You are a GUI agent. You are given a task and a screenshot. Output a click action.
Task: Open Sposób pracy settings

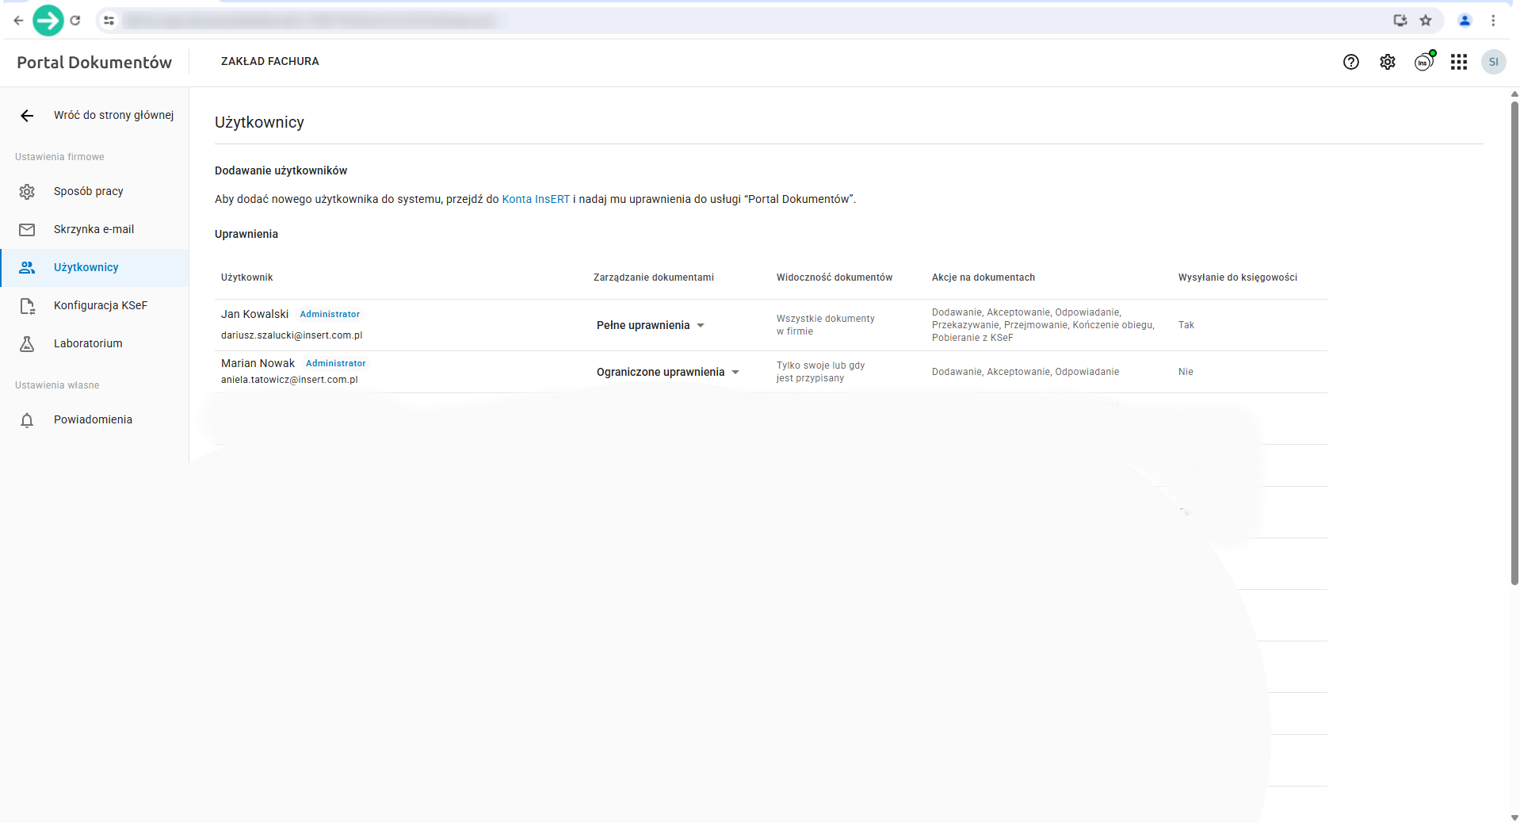(88, 191)
